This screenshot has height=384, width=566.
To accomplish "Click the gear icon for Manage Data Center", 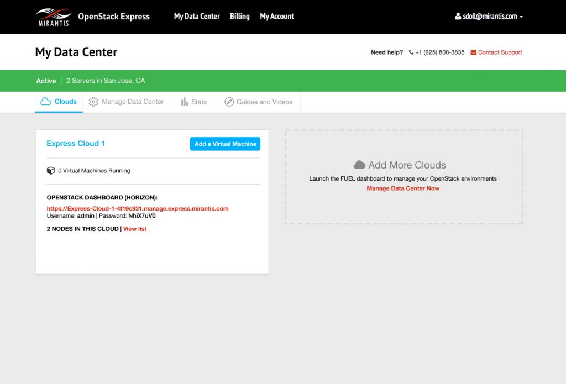I will [x=93, y=102].
